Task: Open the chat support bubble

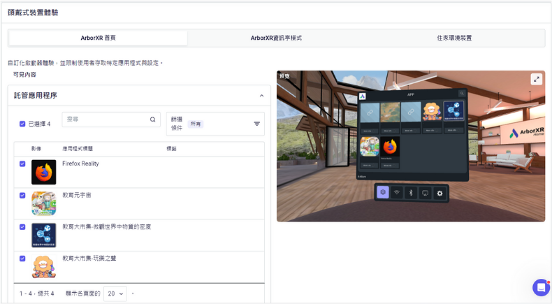Action: (x=541, y=287)
